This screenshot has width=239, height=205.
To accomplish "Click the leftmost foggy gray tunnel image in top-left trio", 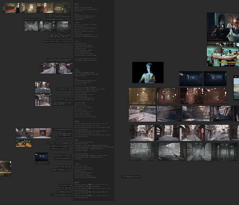I will 31,26.
